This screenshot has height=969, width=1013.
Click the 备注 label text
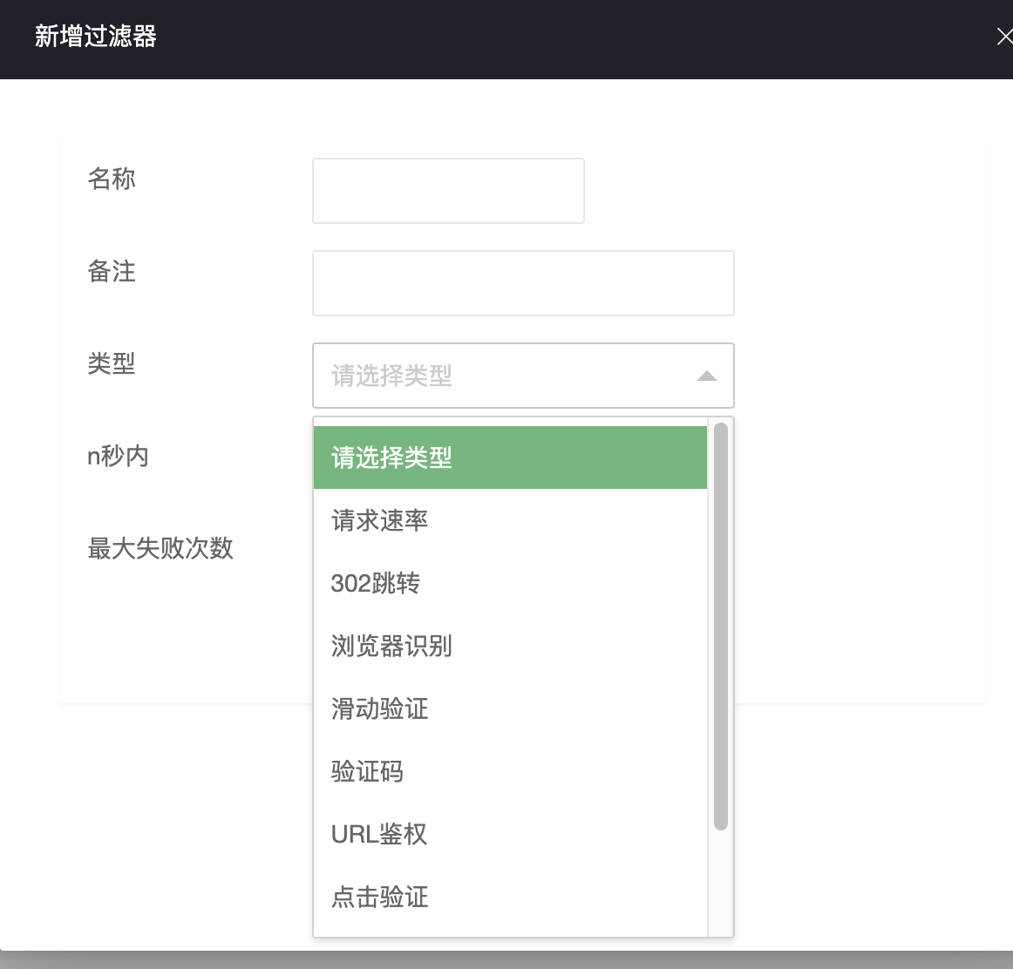coord(112,271)
